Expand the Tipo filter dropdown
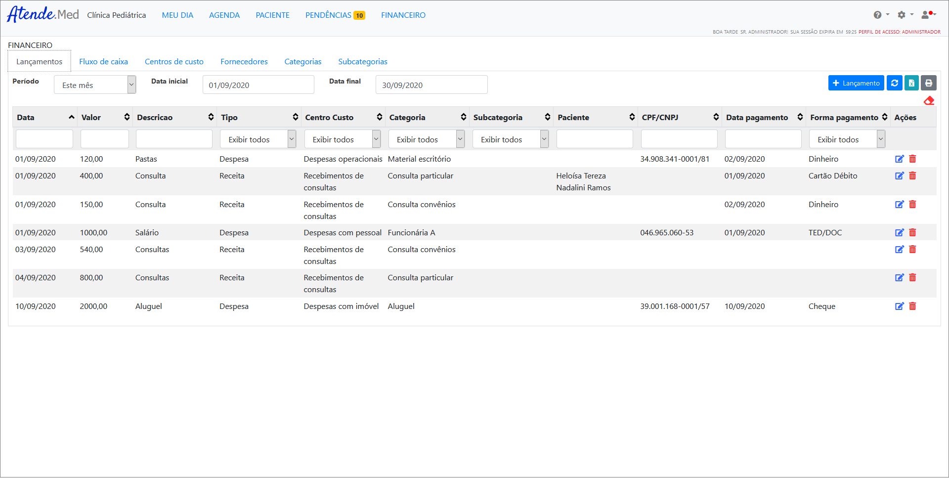949x478 pixels. [x=258, y=139]
